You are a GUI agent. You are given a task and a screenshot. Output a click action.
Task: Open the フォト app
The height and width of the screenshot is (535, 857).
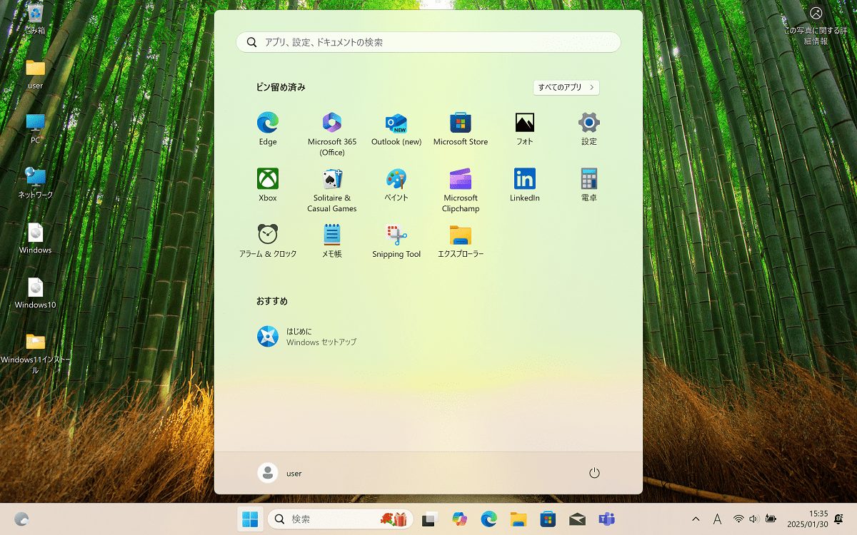[x=525, y=129]
